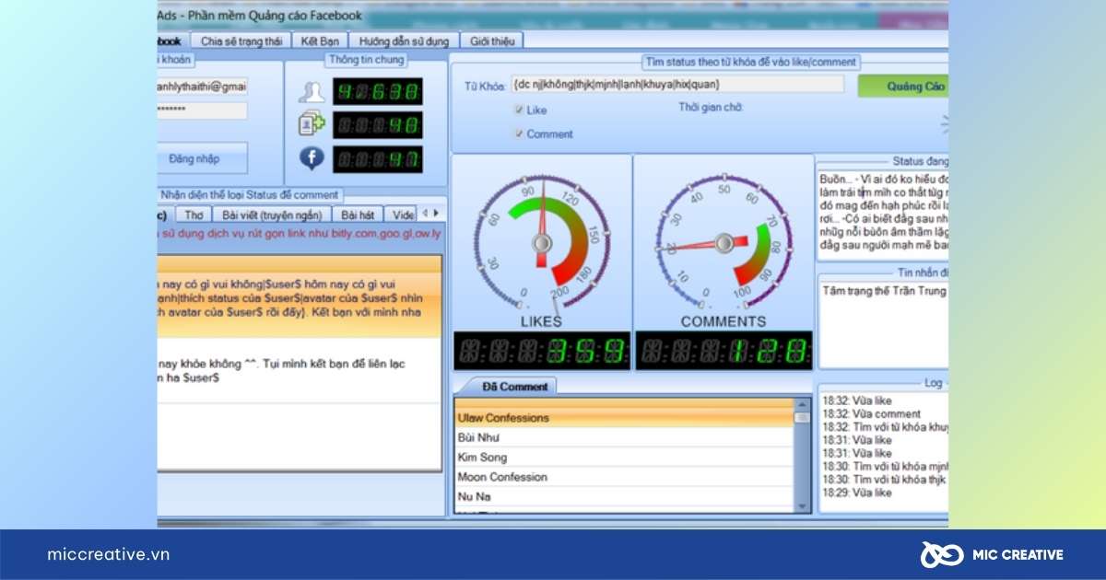Toggle the Like checkbox
The height and width of the screenshot is (580, 1106).
click(520, 110)
